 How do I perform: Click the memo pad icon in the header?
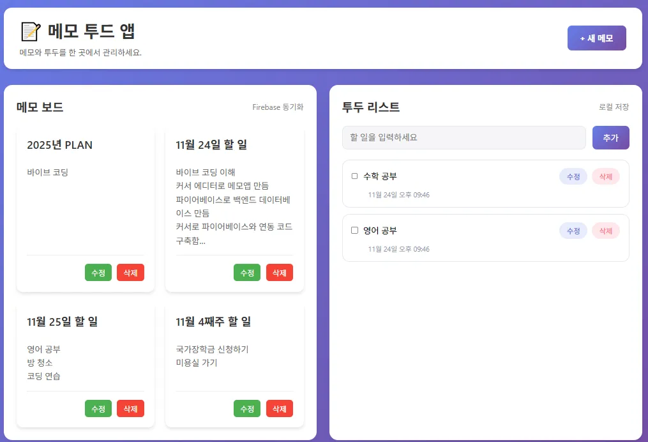coord(29,31)
